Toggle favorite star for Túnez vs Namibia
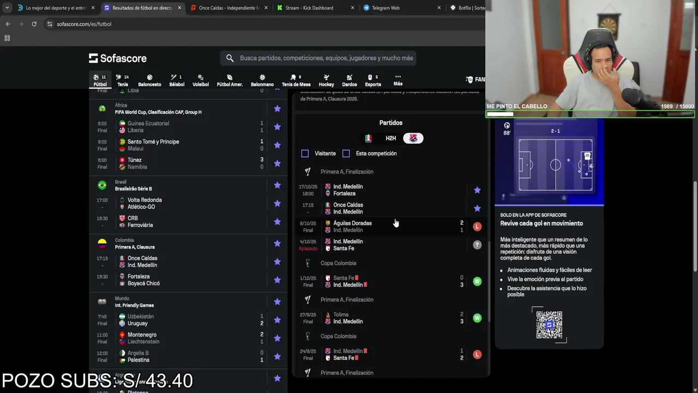 click(277, 163)
